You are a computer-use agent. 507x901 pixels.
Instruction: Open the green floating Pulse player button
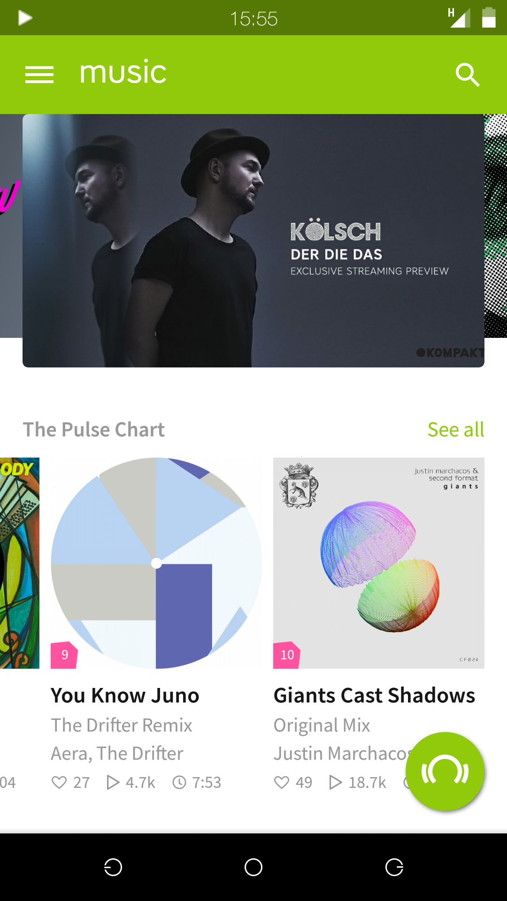(445, 771)
